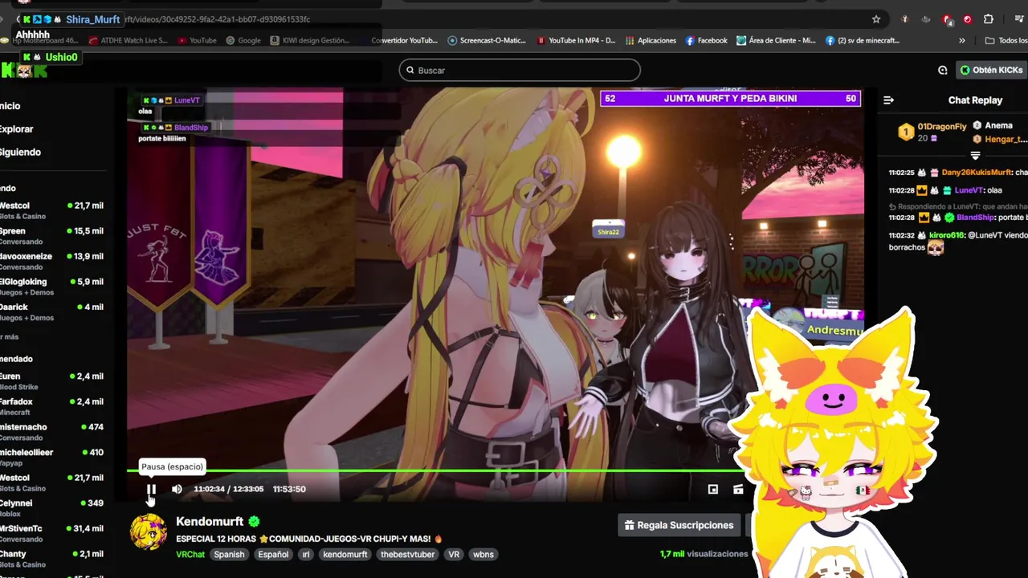The image size is (1028, 578).
Task: Open the KIWI design Gestión bookmark
Action: point(310,40)
